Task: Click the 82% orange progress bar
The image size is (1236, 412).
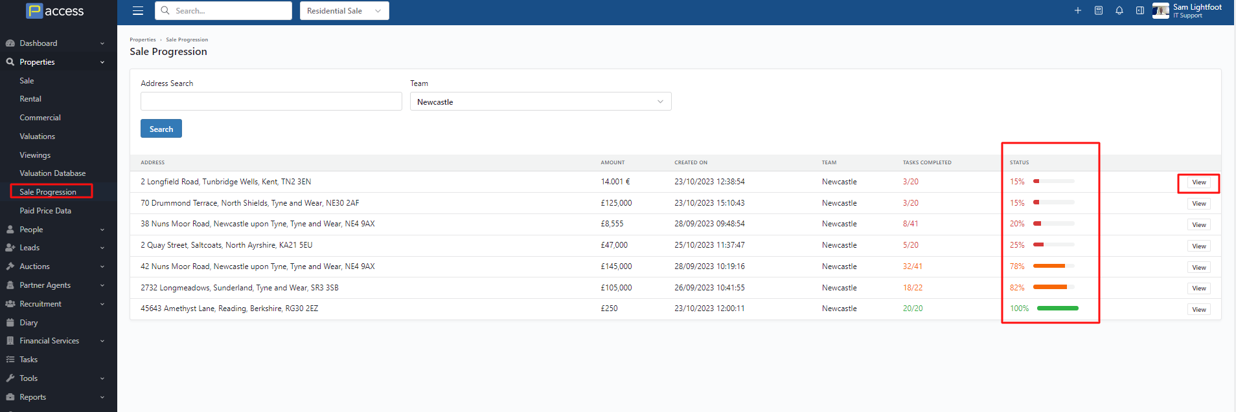Action: point(1054,287)
